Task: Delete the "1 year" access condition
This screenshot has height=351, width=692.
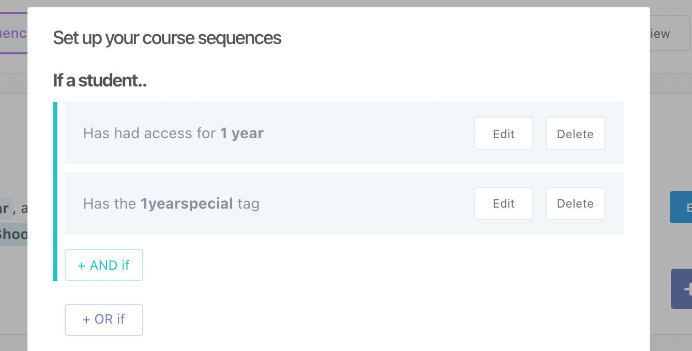Action: pos(575,134)
